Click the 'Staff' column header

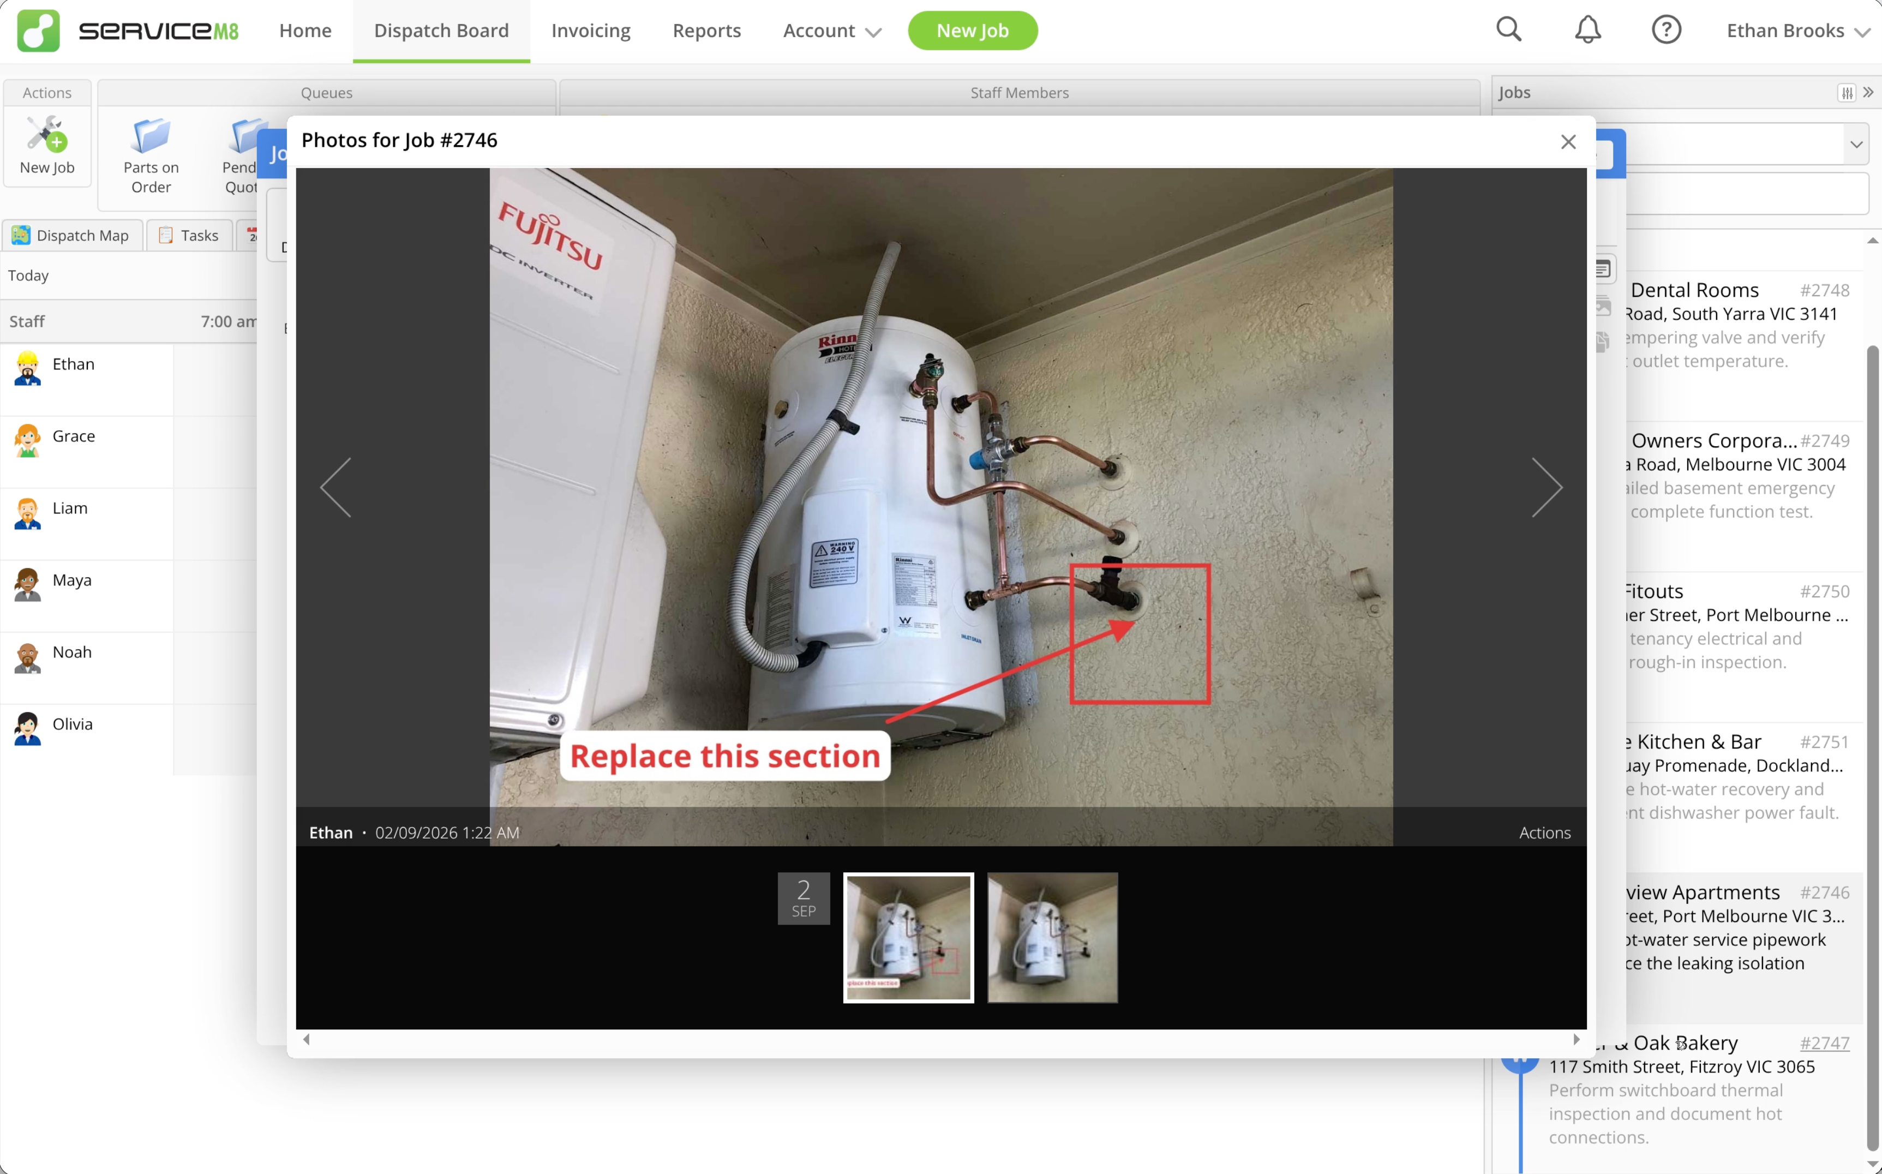tap(27, 321)
